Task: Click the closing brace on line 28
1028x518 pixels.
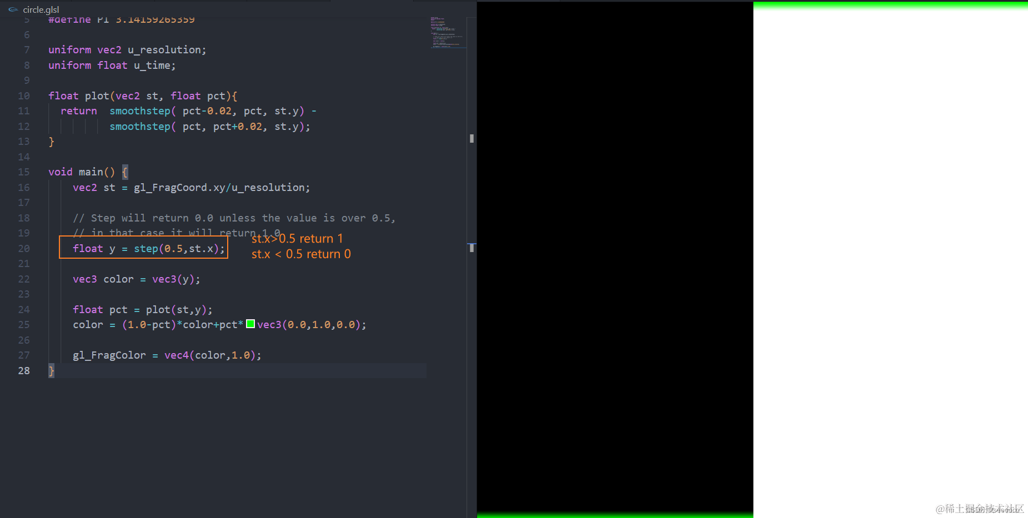Action: (x=52, y=371)
